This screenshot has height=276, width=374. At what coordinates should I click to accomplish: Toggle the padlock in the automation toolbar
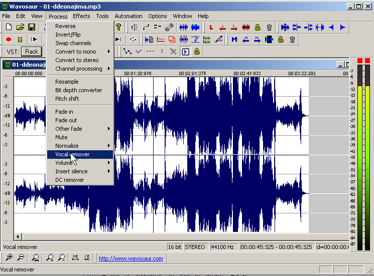coord(197,52)
